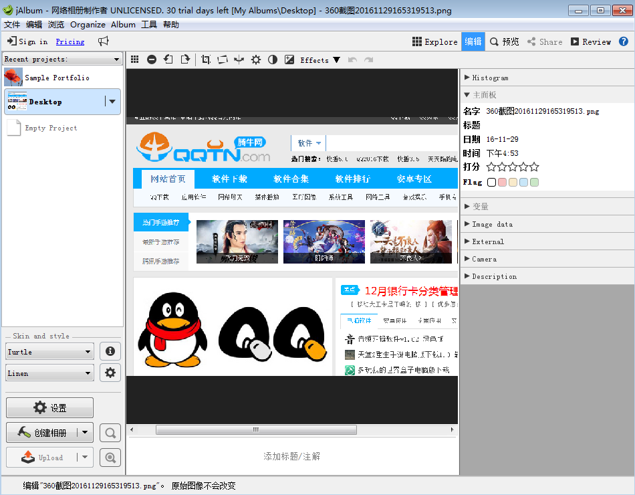Open Explore view
This screenshot has width=635, height=495.
[435, 41]
